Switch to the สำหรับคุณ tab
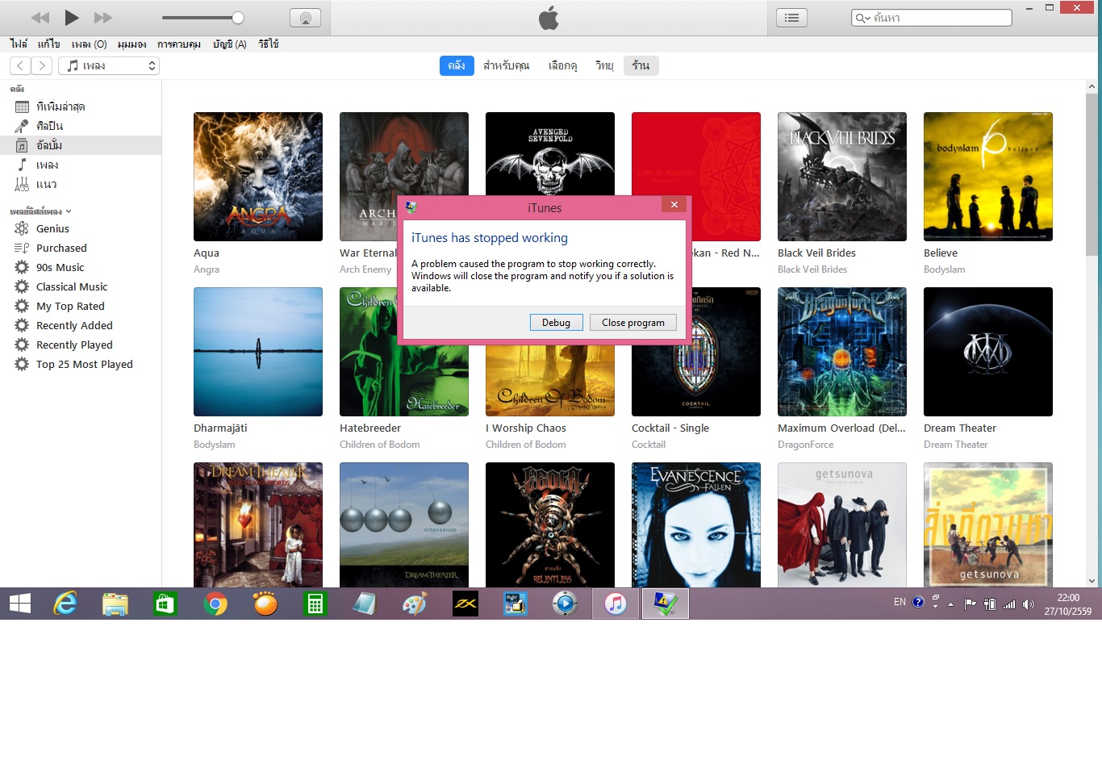 [507, 65]
